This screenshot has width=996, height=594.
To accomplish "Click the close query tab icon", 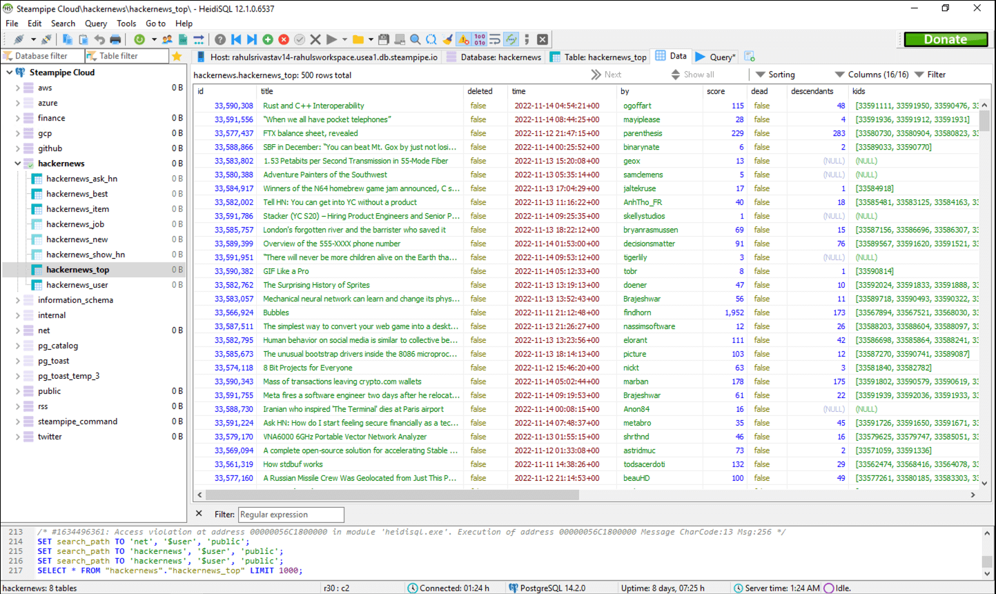I will pyautogui.click(x=543, y=39).
